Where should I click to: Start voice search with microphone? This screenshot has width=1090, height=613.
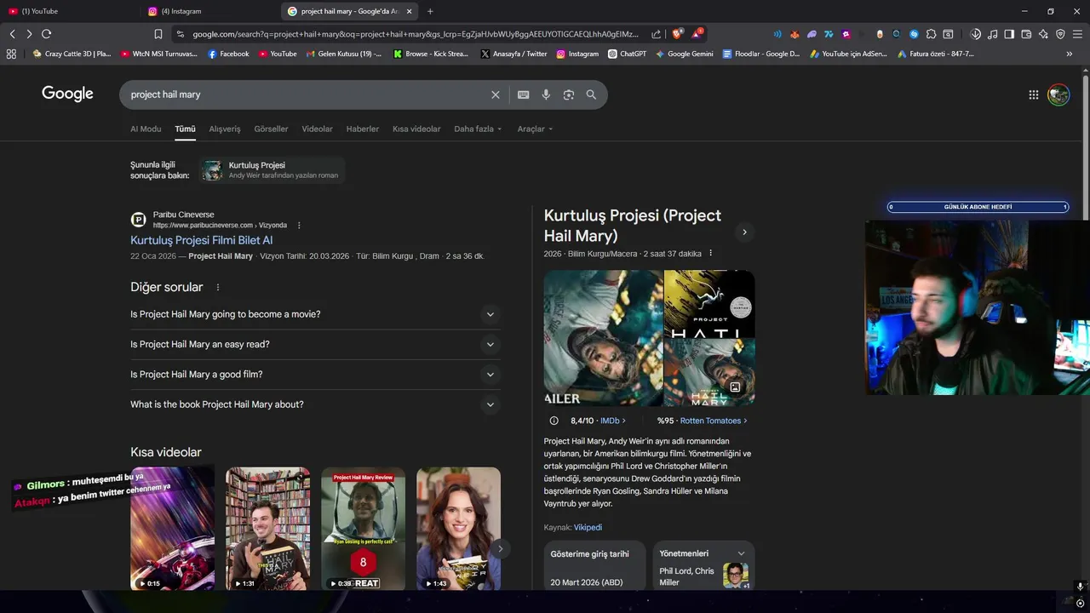click(x=546, y=95)
